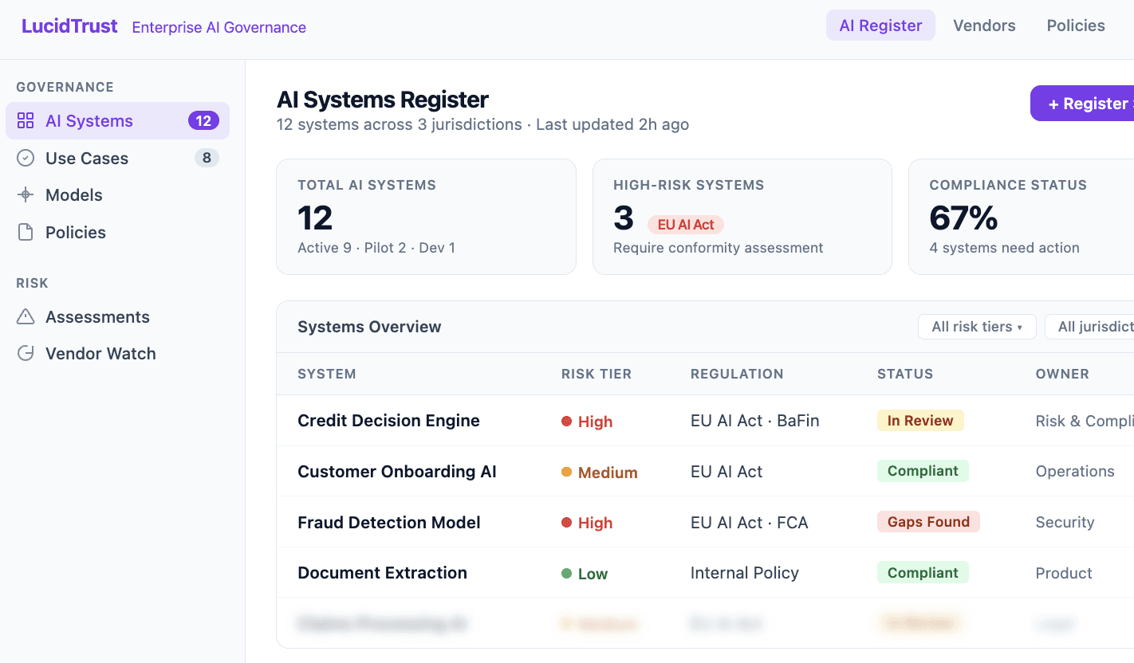Click the 'Security' owner cell
Viewport: 1134px width, 663px height.
click(x=1065, y=523)
